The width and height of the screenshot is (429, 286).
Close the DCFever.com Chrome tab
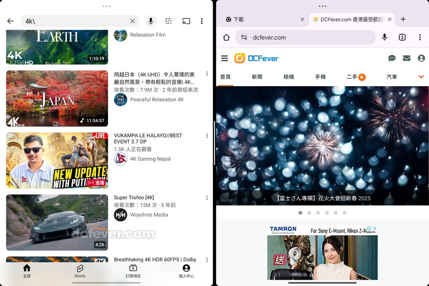click(390, 19)
